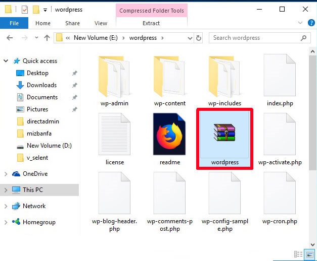This screenshot has width=317, height=261.
Task: Open the Extract tab under Compressed Folder Tools
Action: coord(151,23)
